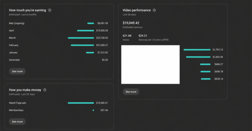Viewport: 252px width, 131px height.
Task: Click the May earnings bar
Action: (x=91, y=23)
